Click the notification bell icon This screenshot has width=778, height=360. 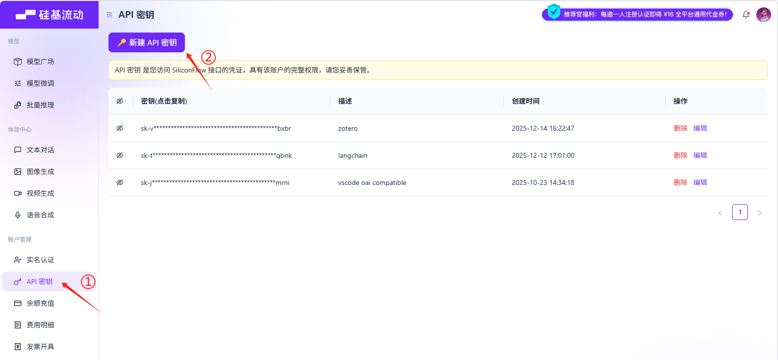[x=746, y=15]
